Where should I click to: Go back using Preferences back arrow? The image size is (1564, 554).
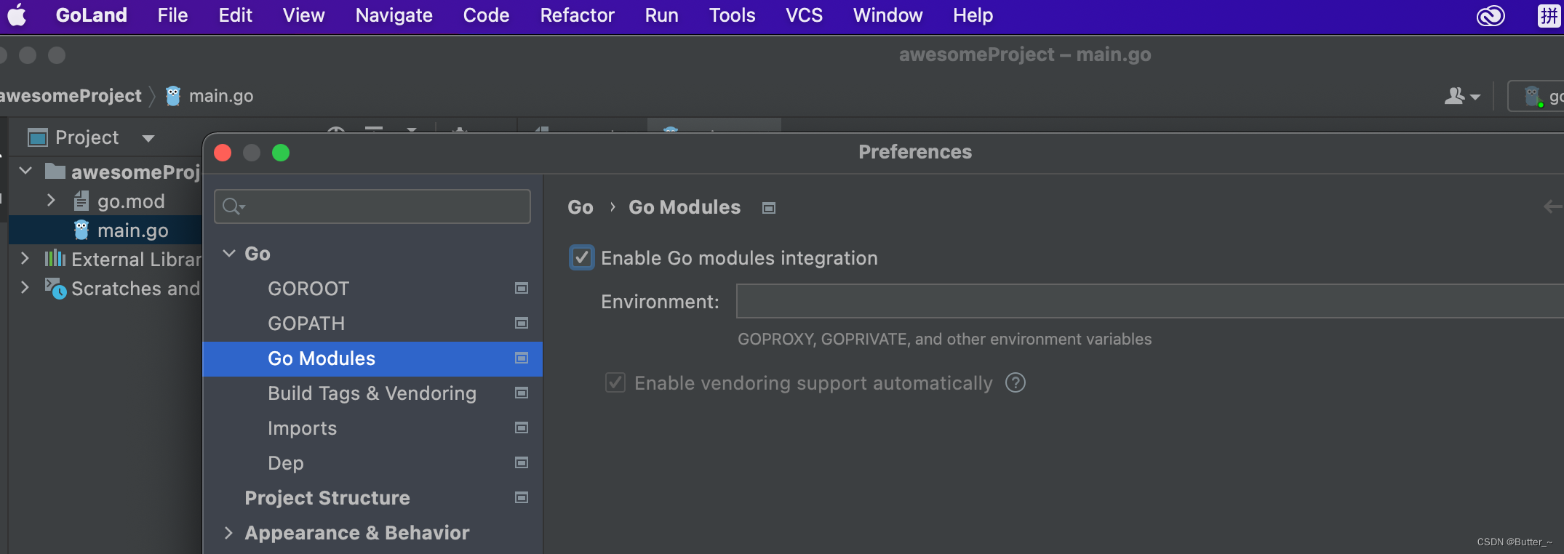coord(1552,207)
